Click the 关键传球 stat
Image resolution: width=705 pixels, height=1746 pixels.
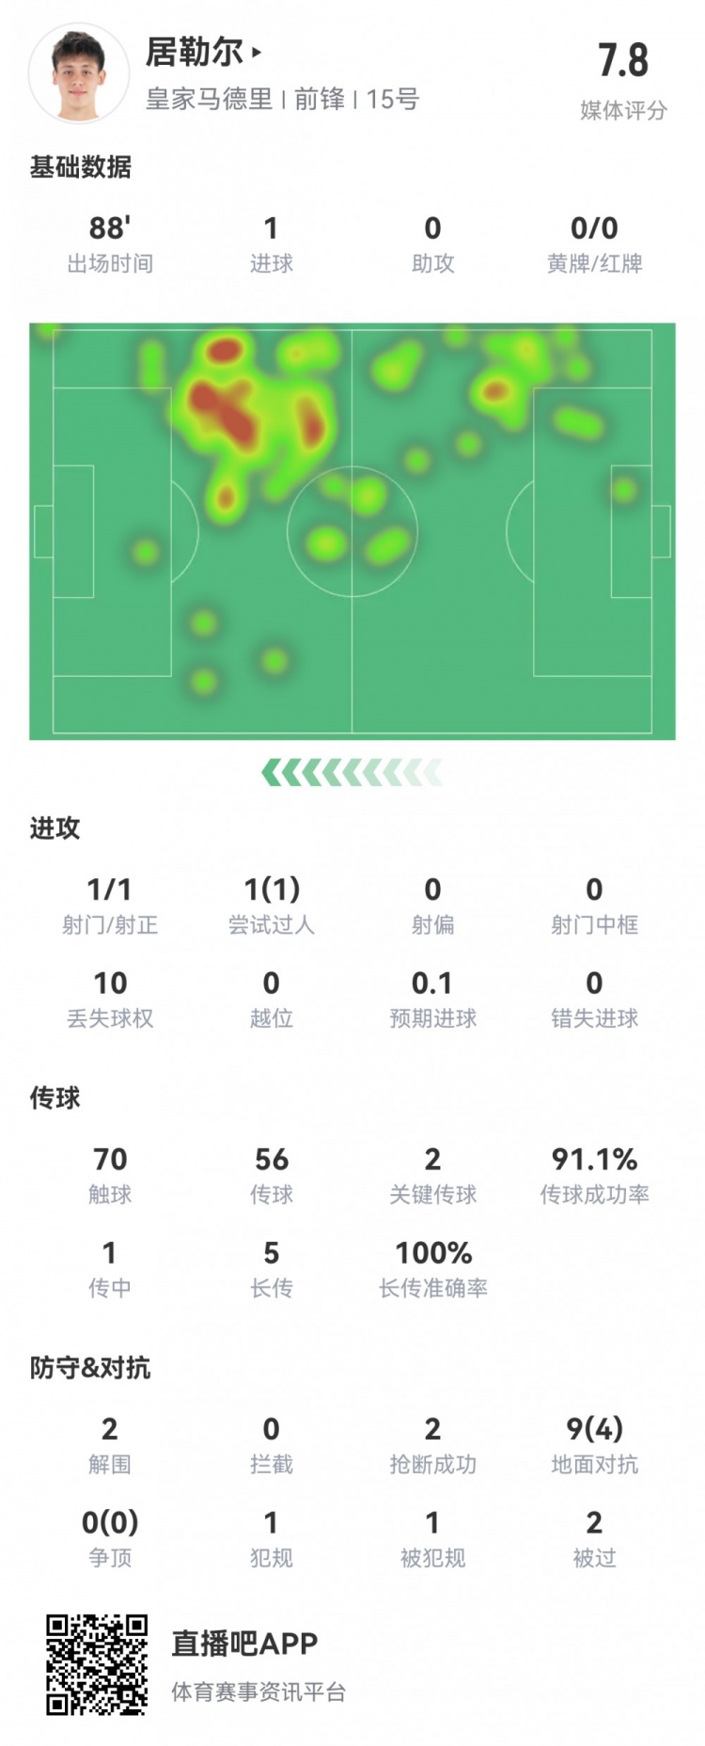tap(432, 1174)
